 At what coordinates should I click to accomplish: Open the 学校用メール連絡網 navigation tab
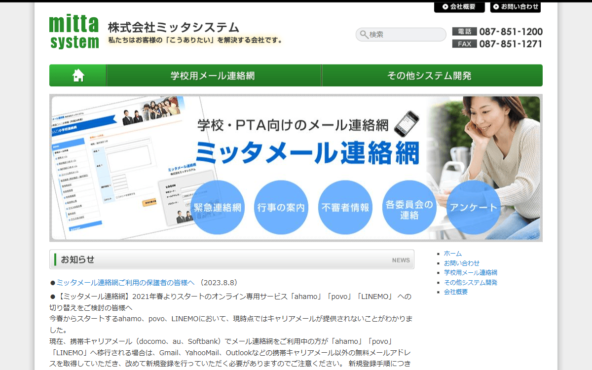214,75
